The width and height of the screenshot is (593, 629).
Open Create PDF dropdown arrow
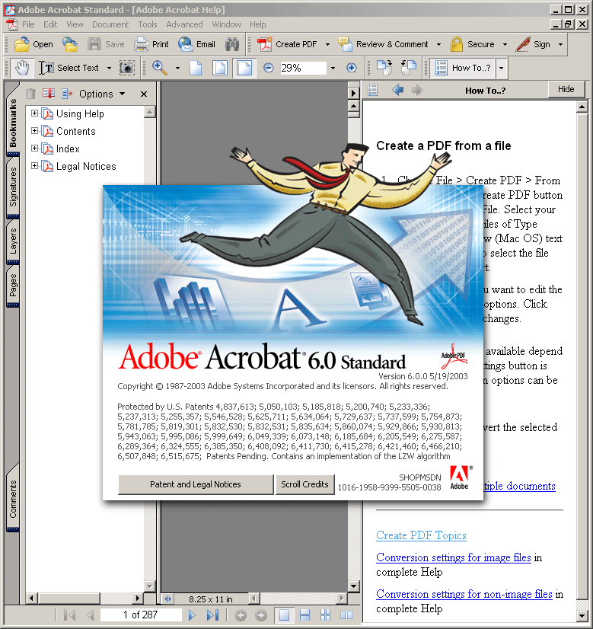[327, 44]
